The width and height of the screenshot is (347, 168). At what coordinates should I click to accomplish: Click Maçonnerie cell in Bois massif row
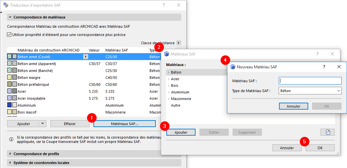point(116,112)
